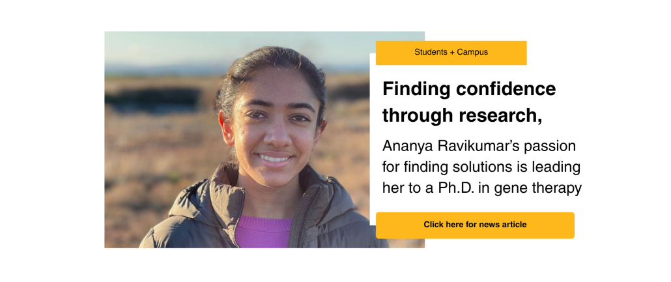Click the "news article" words on the yellow button

coord(503,225)
